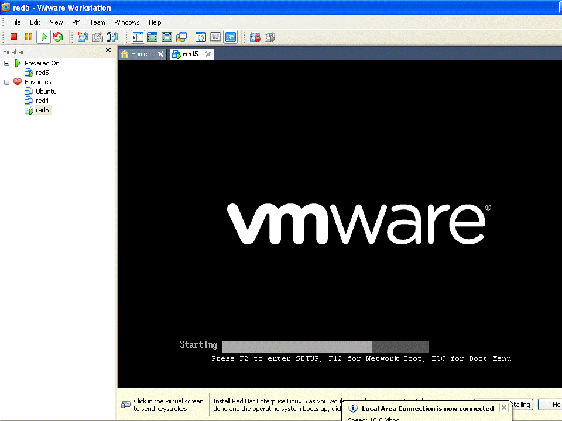Click the Powered On green arrow icon

[x=18, y=63]
